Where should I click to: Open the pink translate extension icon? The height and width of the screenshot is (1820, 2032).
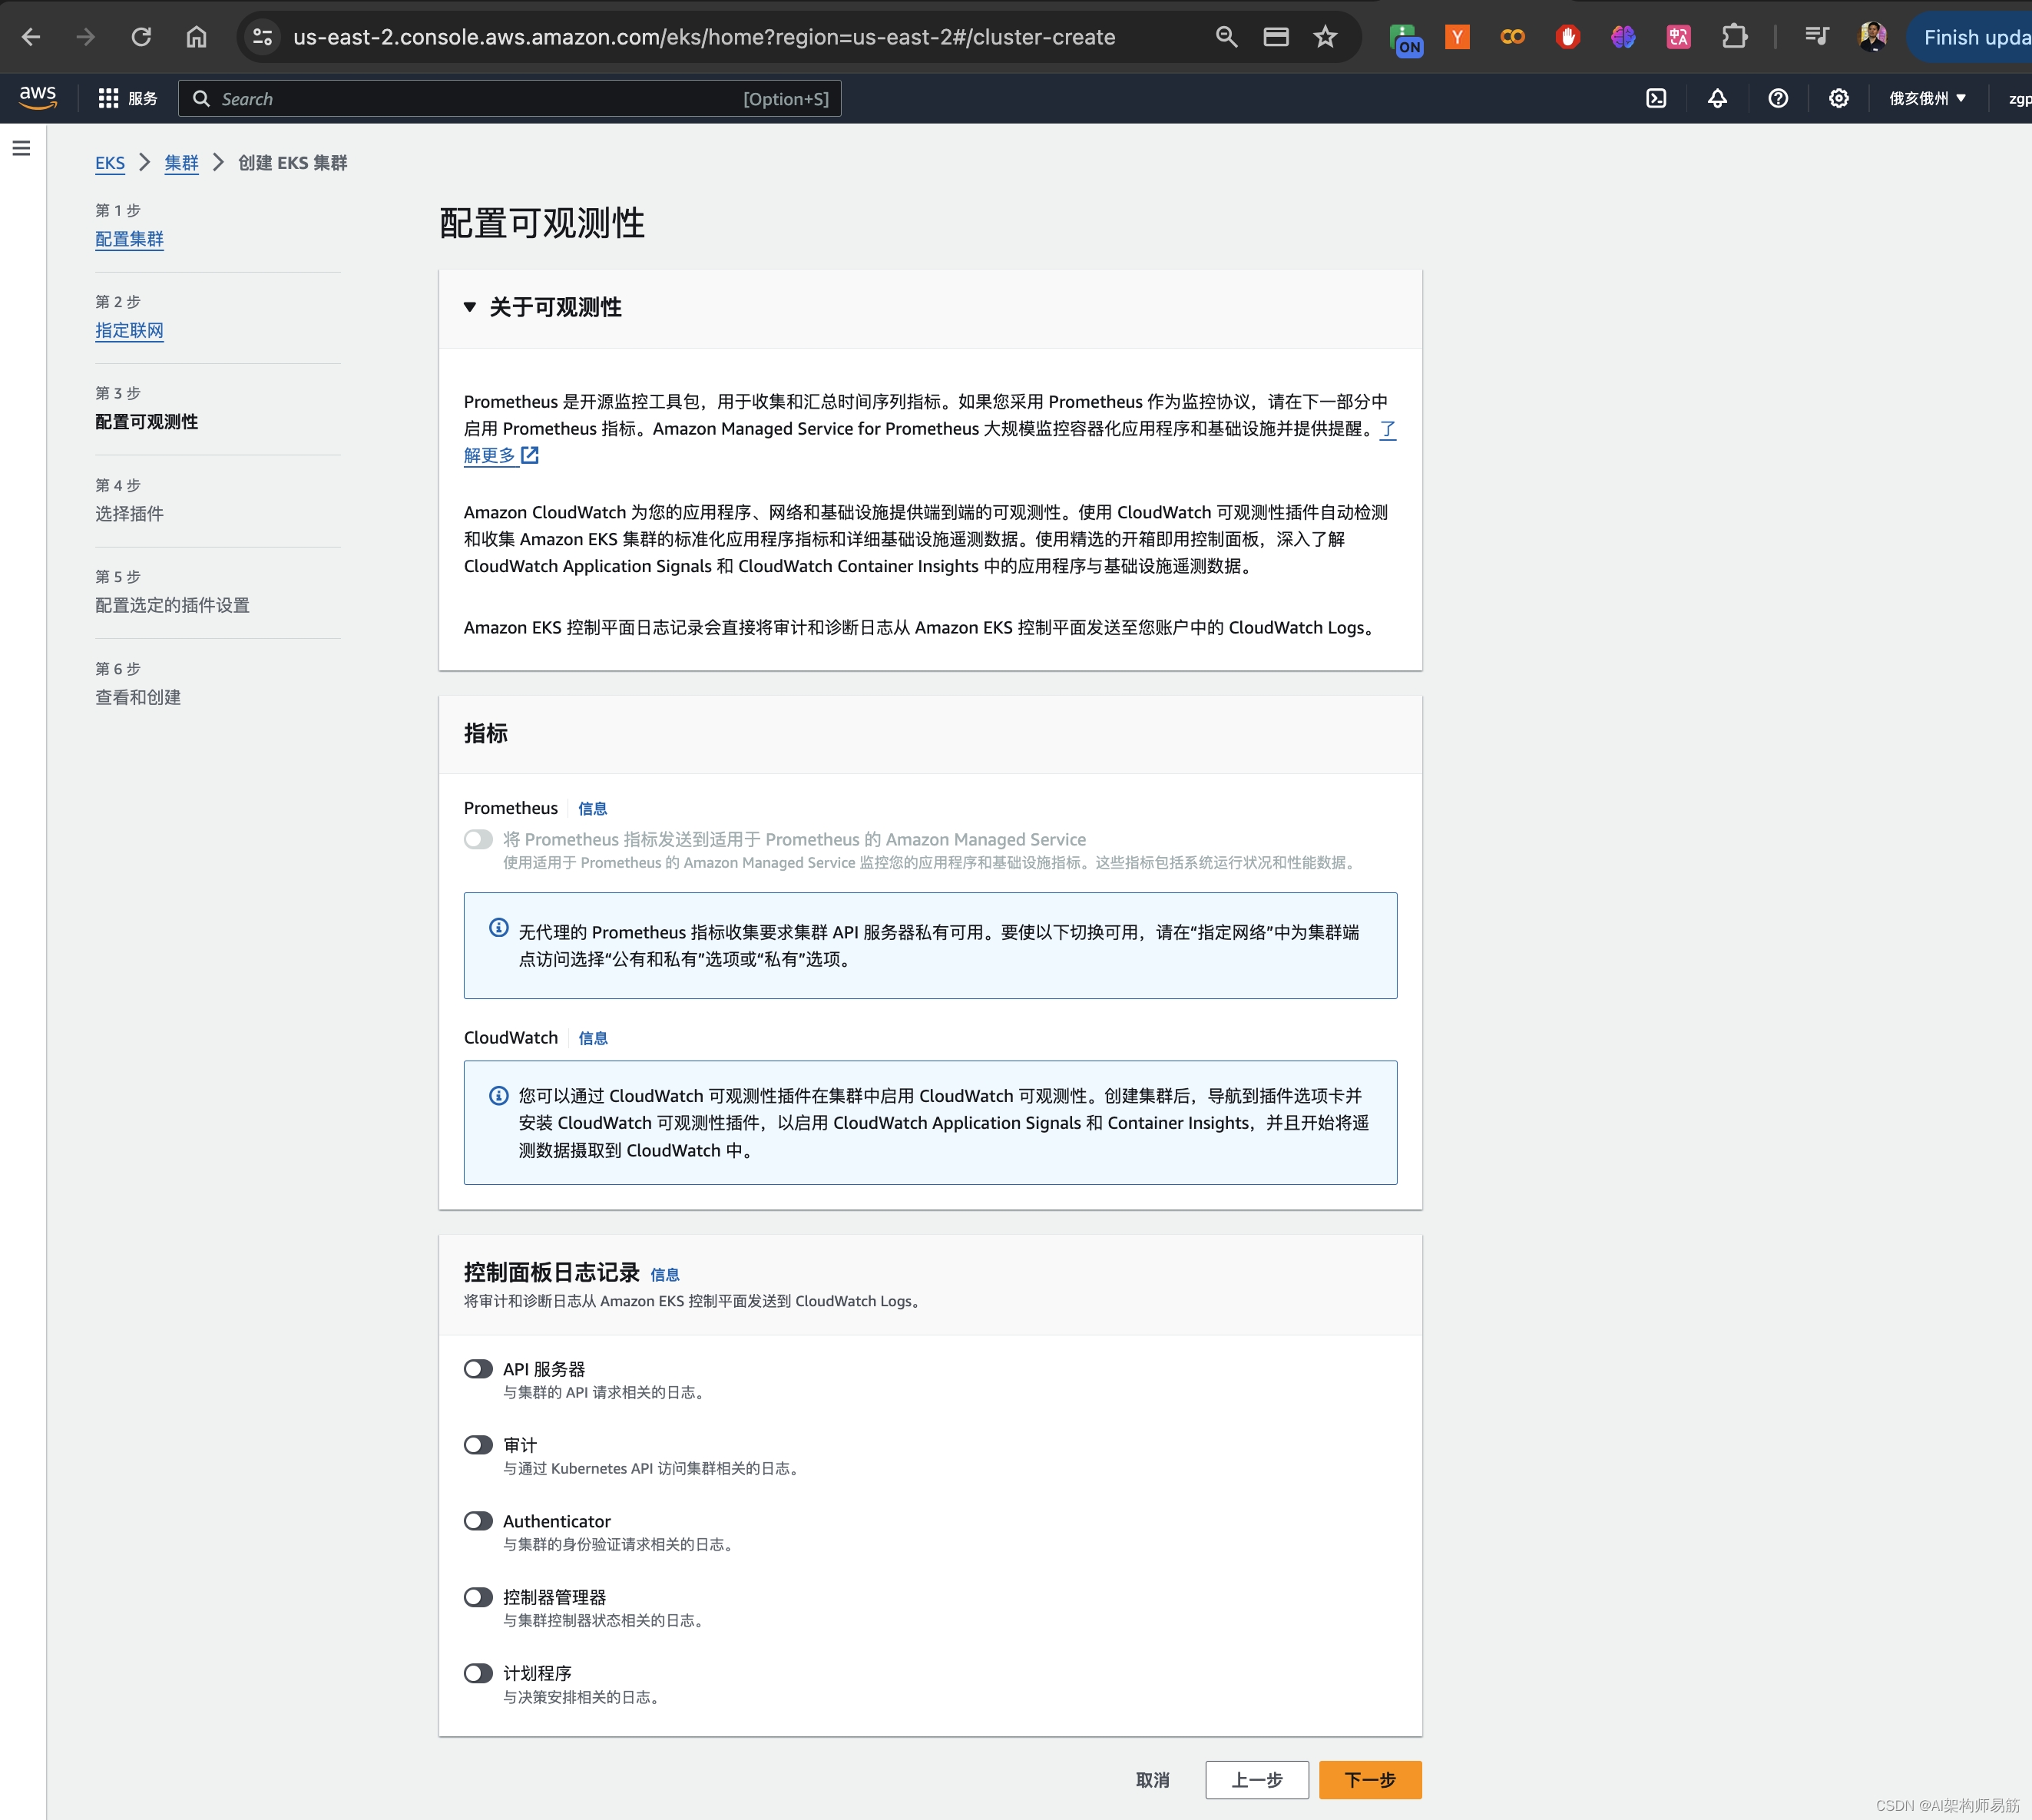[x=1678, y=37]
